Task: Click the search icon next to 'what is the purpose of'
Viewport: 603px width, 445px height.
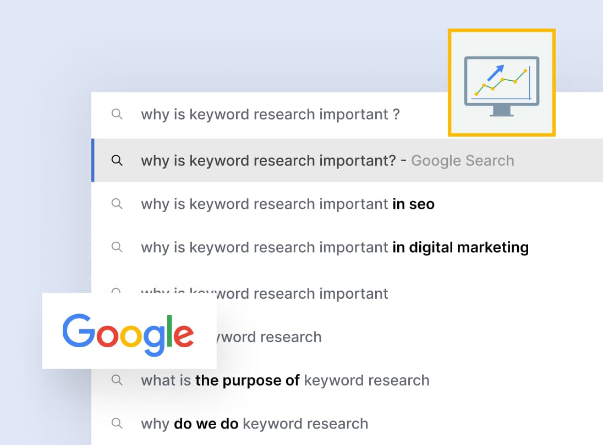Action: pyautogui.click(x=117, y=380)
